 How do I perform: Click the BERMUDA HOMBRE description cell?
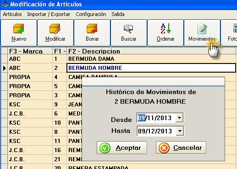tap(151, 68)
